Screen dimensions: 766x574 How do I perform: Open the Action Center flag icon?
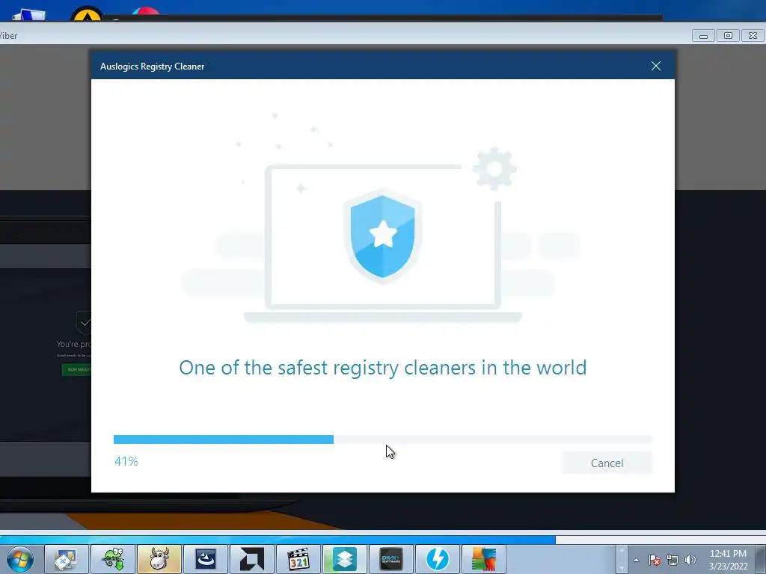[655, 560]
